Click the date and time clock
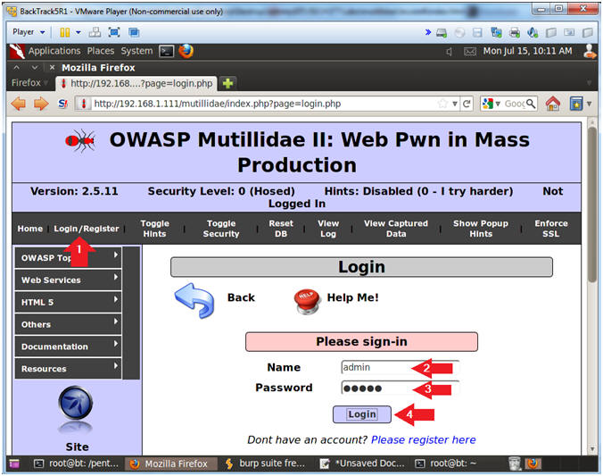 pos(527,51)
